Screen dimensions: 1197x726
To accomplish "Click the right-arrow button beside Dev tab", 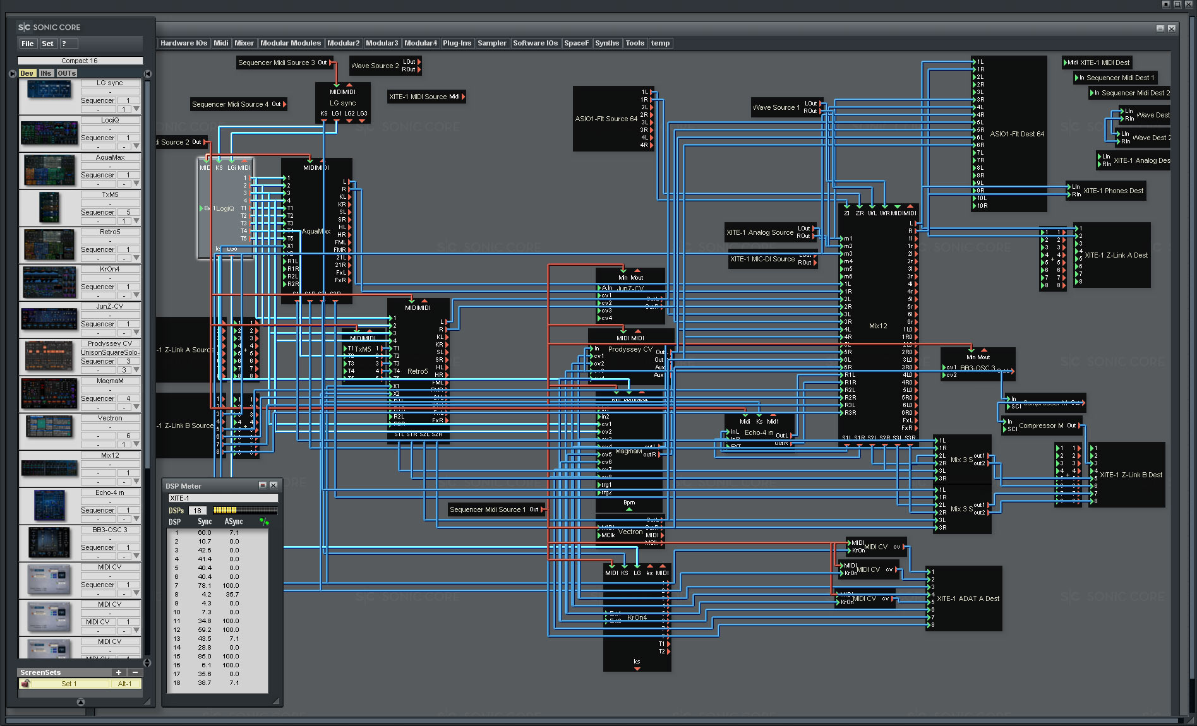I will click(x=13, y=74).
